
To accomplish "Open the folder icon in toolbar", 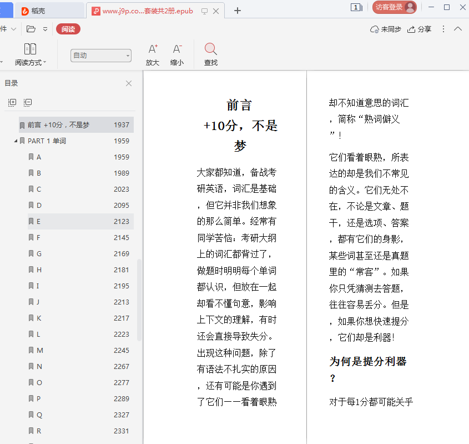I will point(31,29).
